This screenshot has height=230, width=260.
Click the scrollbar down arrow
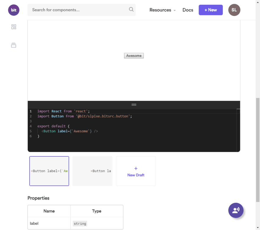click(258, 228)
